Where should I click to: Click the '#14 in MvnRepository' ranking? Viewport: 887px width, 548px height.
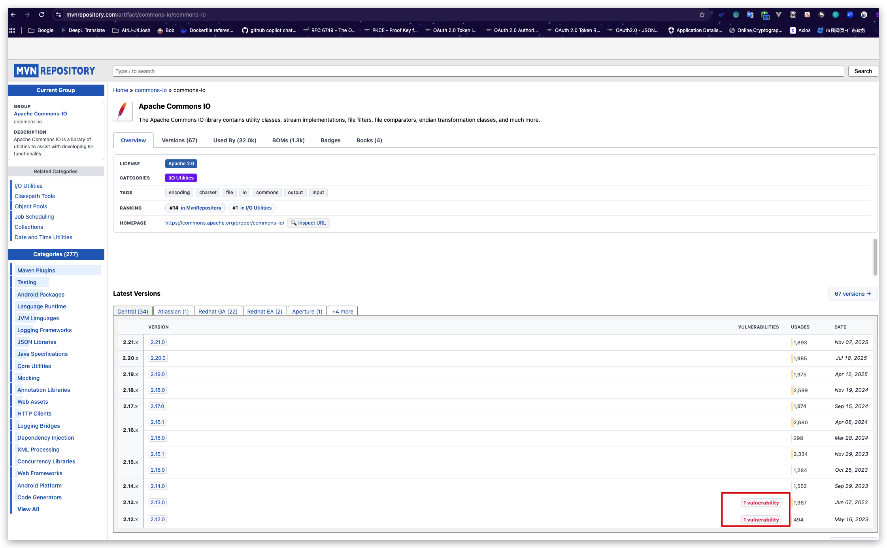click(x=195, y=208)
